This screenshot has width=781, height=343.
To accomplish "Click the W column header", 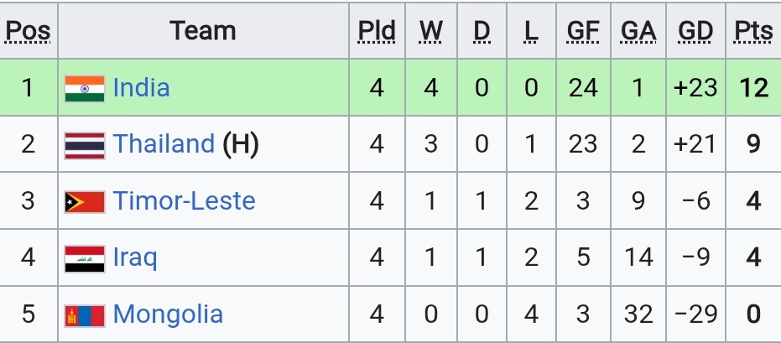I will [431, 31].
